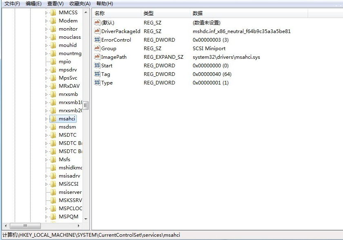
Task: Click the DWORD icon beside Tag value
Action: 97,74
